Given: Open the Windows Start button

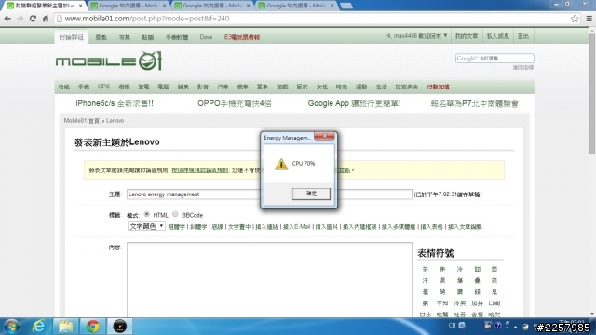Looking at the screenshot, I should click(11, 327).
